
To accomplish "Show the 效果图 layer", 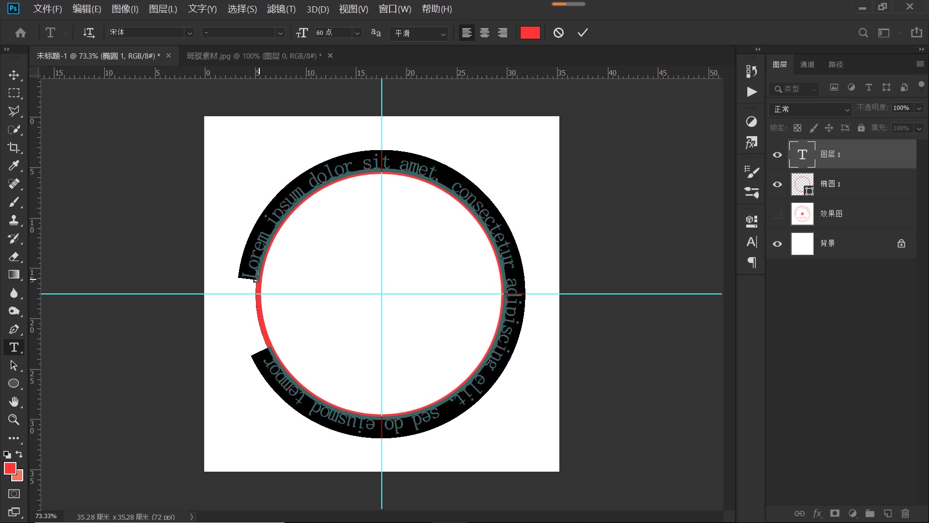I will [x=777, y=214].
